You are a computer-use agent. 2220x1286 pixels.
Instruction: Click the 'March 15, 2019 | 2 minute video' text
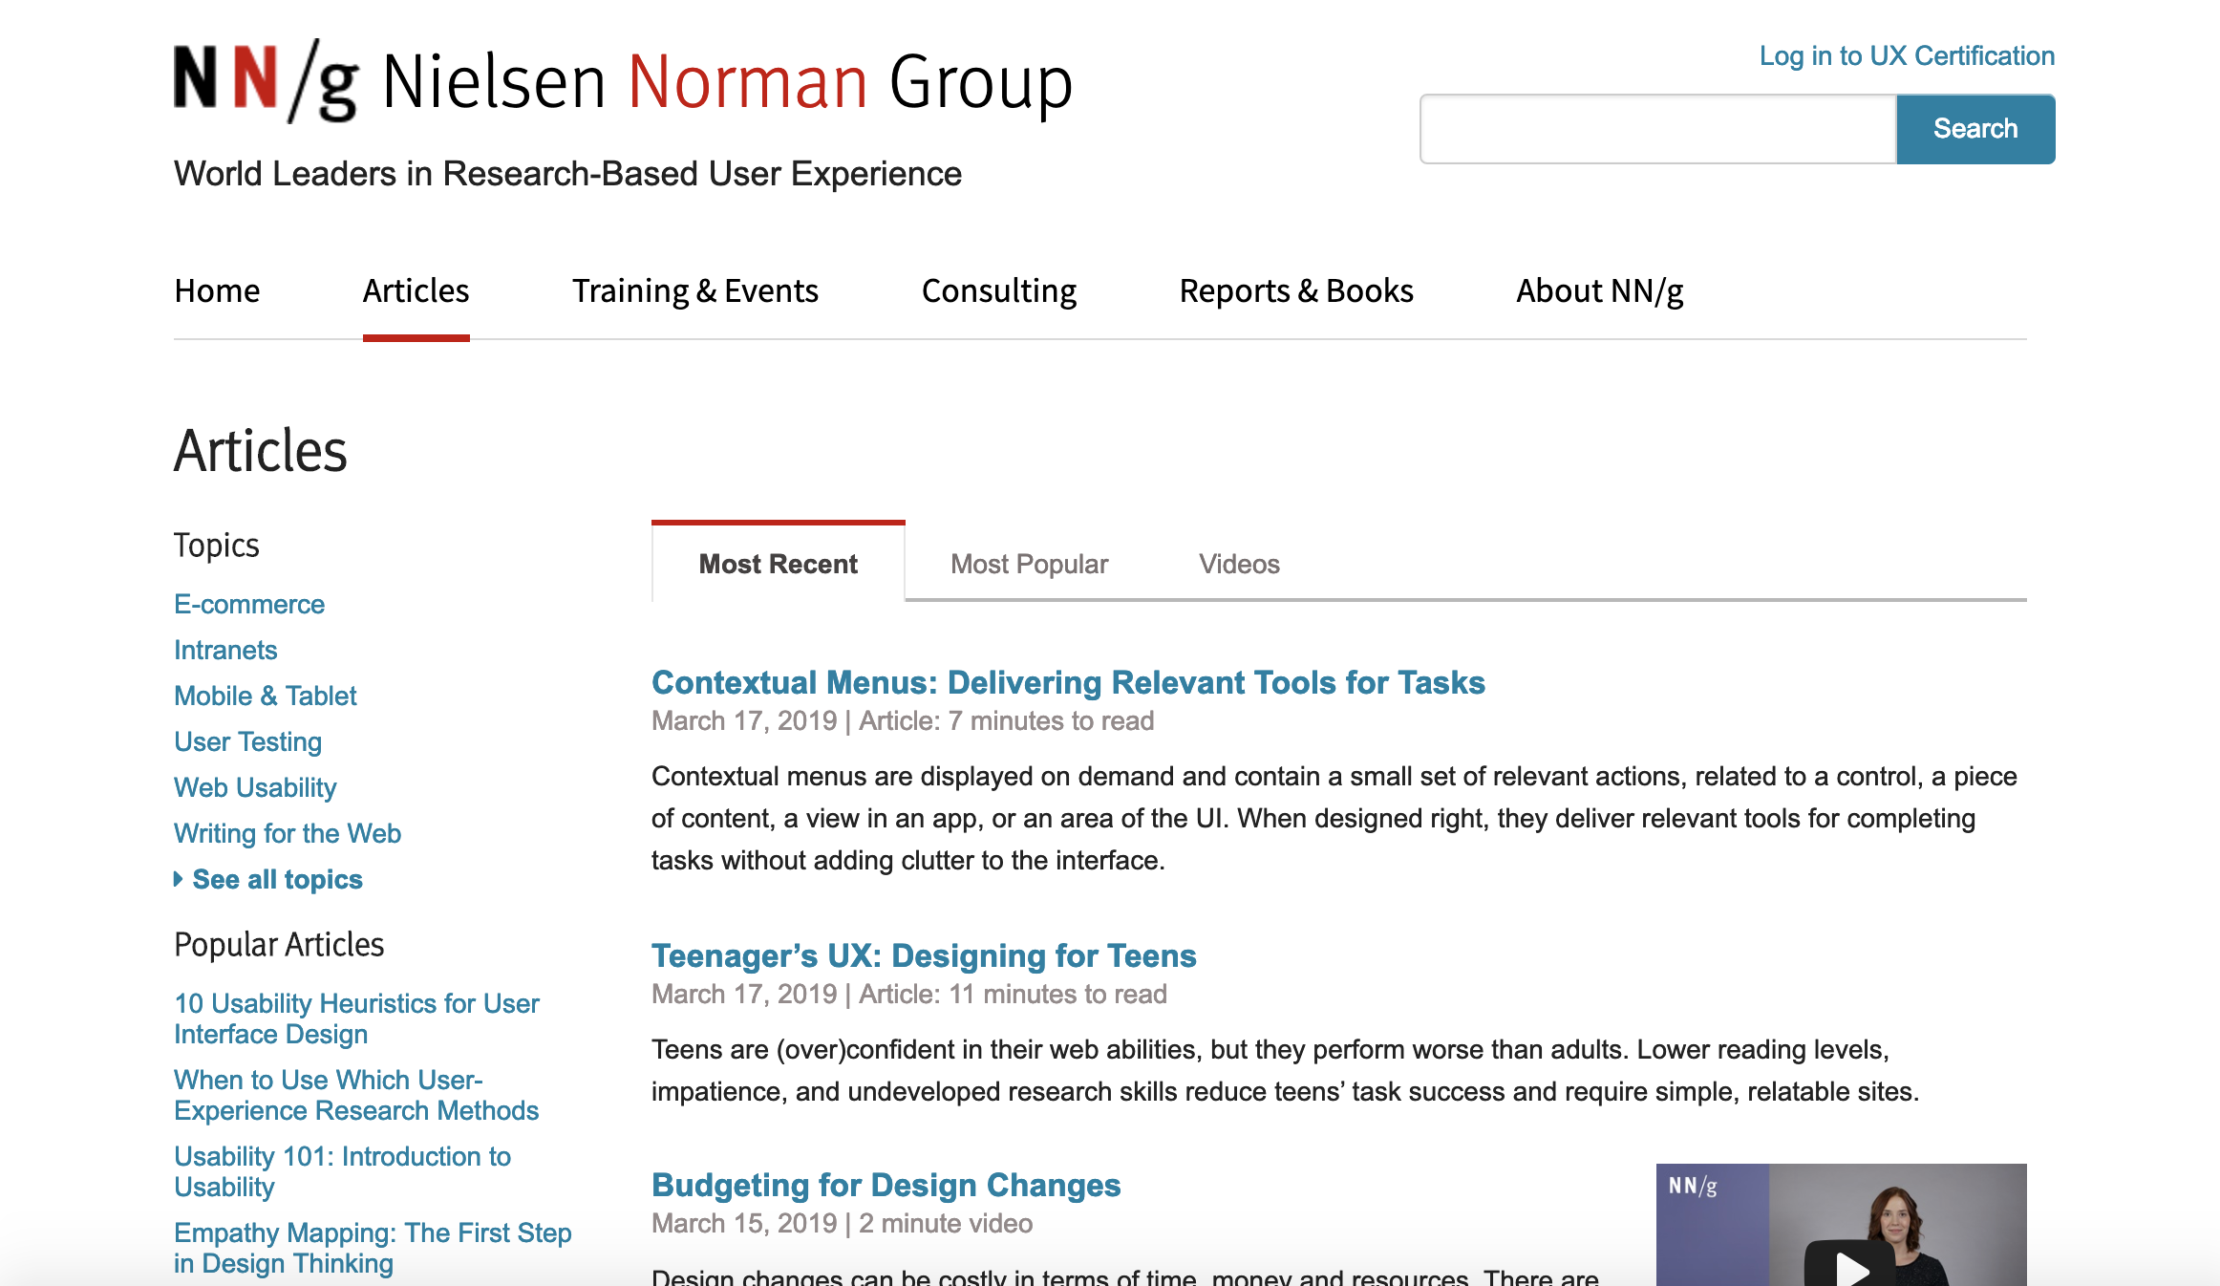[x=842, y=1223]
